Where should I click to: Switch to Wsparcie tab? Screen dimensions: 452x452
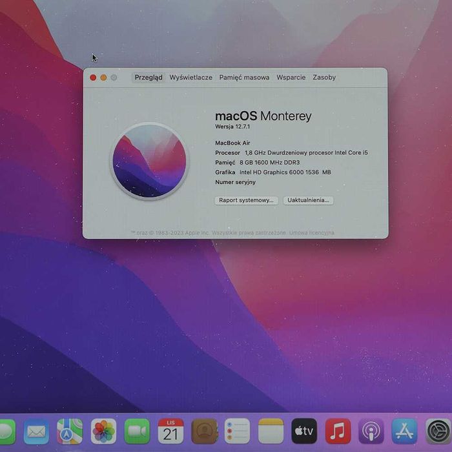[291, 77]
